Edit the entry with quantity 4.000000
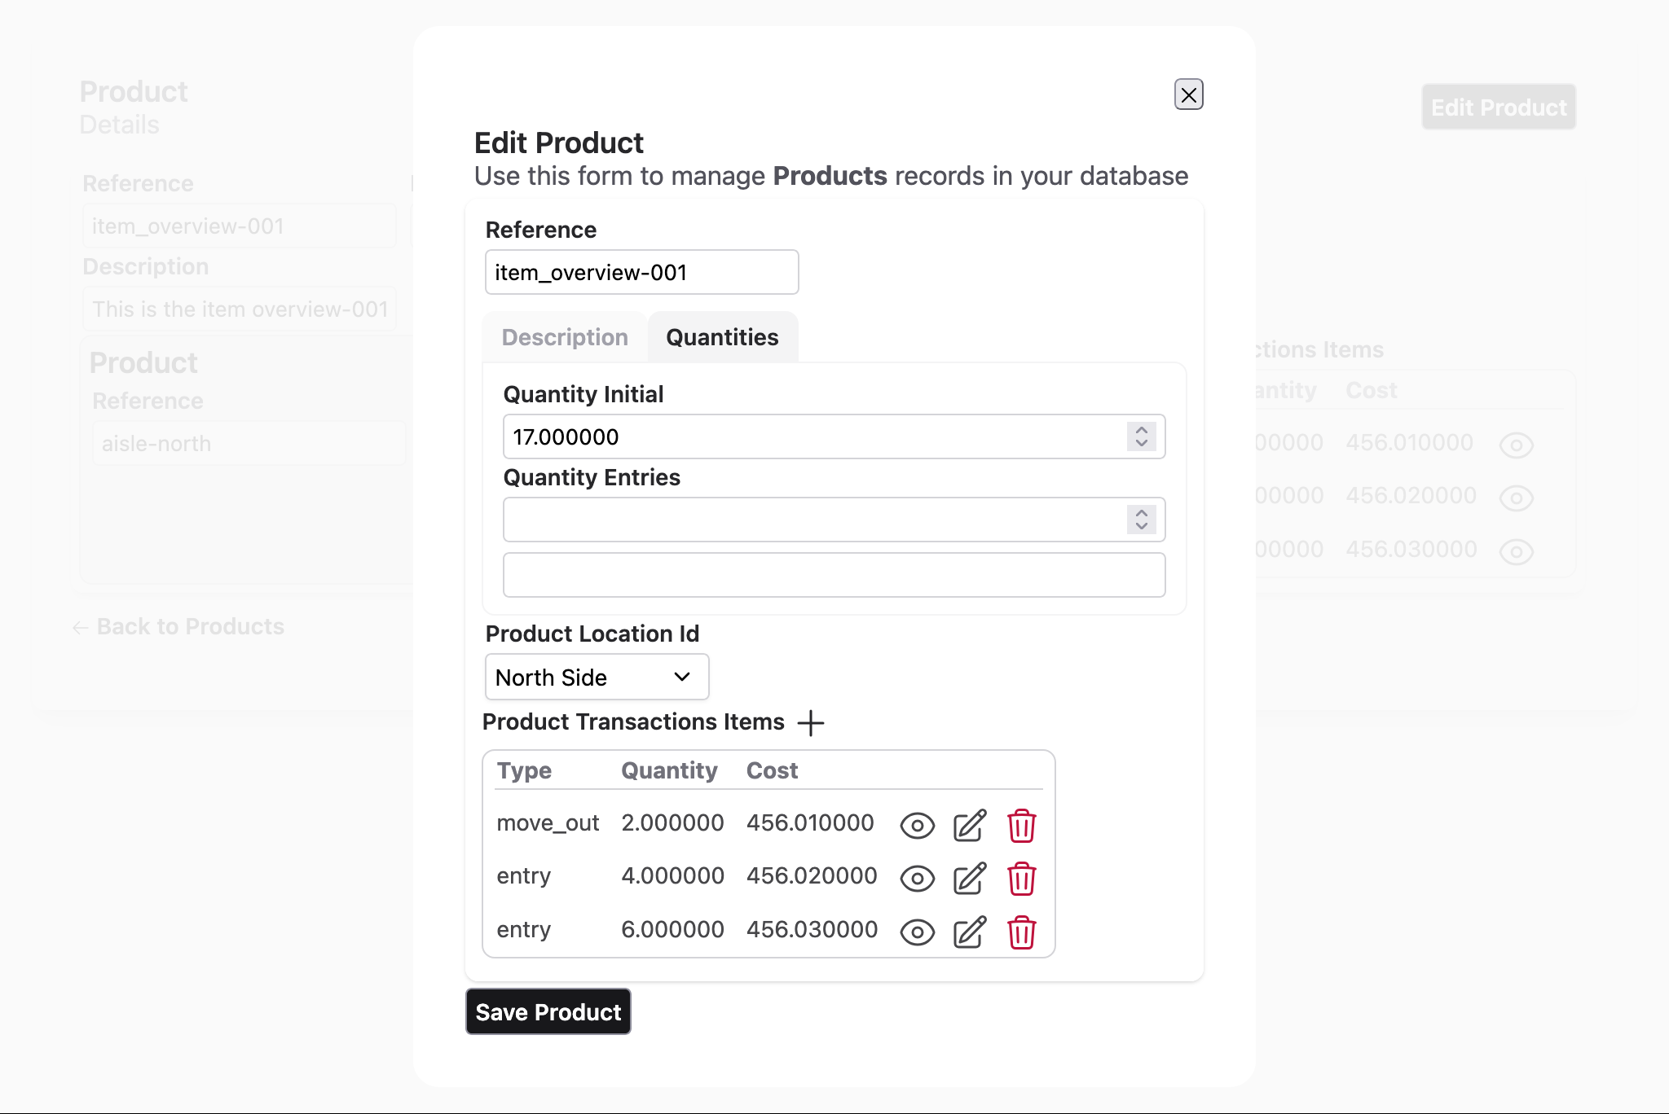This screenshot has width=1669, height=1114. (x=970, y=879)
